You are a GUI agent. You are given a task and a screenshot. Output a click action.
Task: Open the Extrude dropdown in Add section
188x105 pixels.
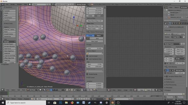pos(9,42)
